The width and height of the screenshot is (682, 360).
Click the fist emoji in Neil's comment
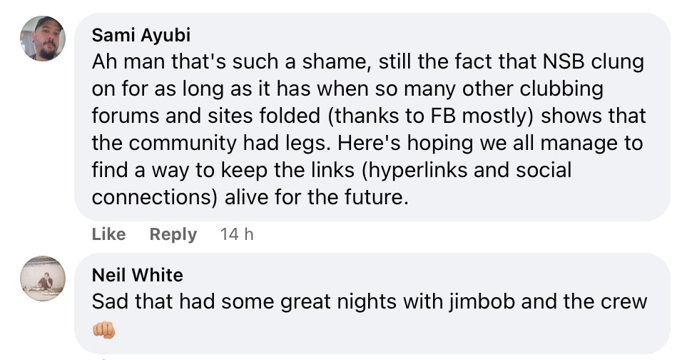click(x=104, y=329)
